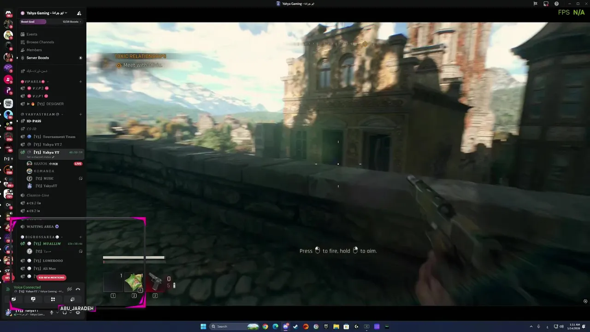
Task: Open Steam from the taskbar
Action: click(295, 326)
